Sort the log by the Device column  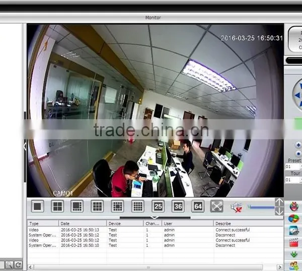[x=125, y=224]
